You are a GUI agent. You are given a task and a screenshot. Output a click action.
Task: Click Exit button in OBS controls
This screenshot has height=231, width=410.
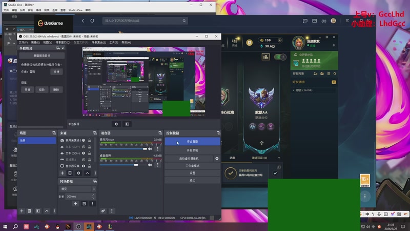tap(193, 181)
